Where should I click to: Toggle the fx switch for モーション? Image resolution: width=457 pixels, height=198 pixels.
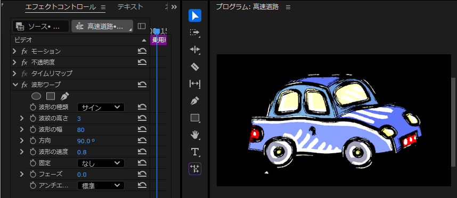click(25, 52)
